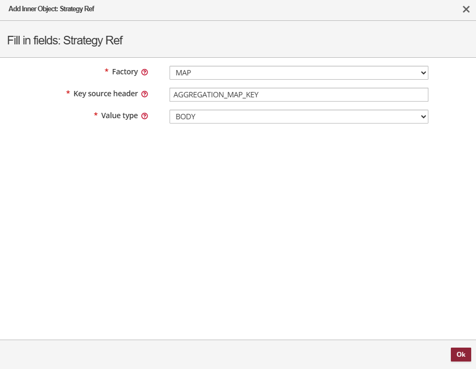The height and width of the screenshot is (369, 476).
Task: Click the Add Inner Object: Strategy Ref title
Action: (51, 9)
